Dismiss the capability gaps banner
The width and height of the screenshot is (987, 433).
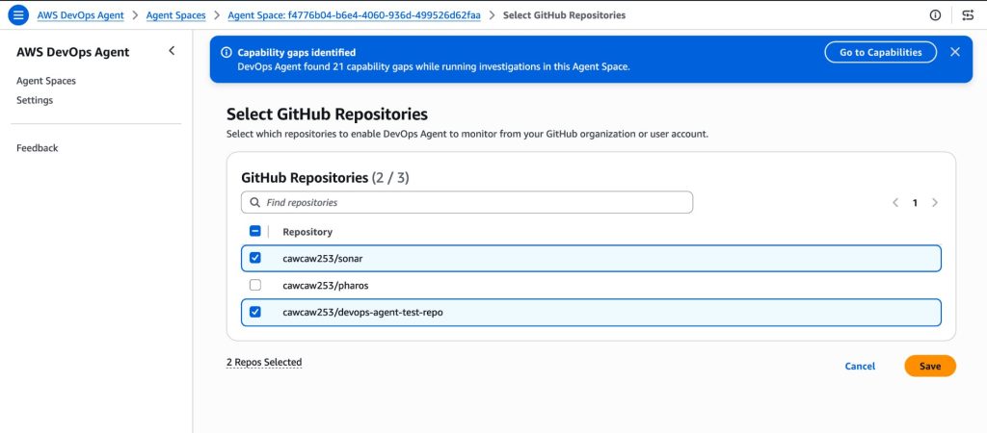click(955, 52)
